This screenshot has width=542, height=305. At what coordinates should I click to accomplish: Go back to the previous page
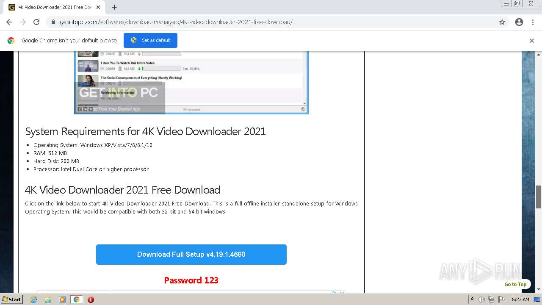point(9,22)
